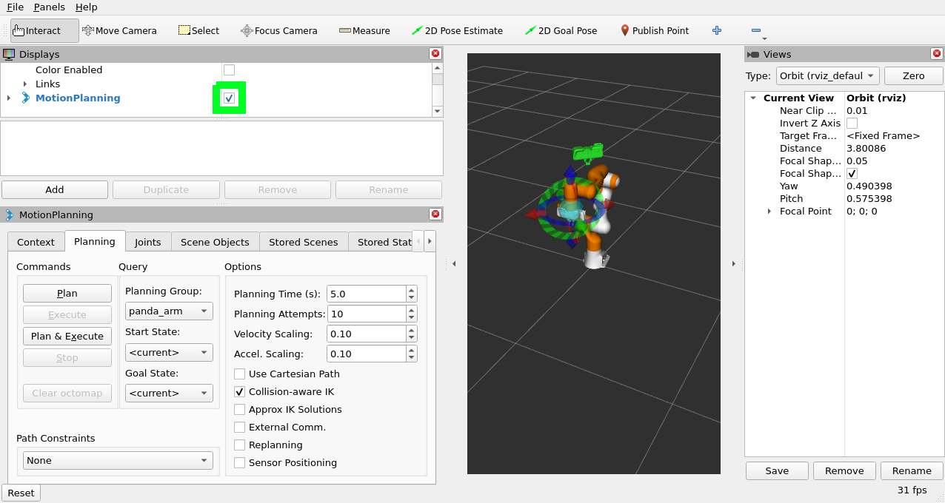Click the Reset button
The width and height of the screenshot is (945, 503).
[21, 493]
